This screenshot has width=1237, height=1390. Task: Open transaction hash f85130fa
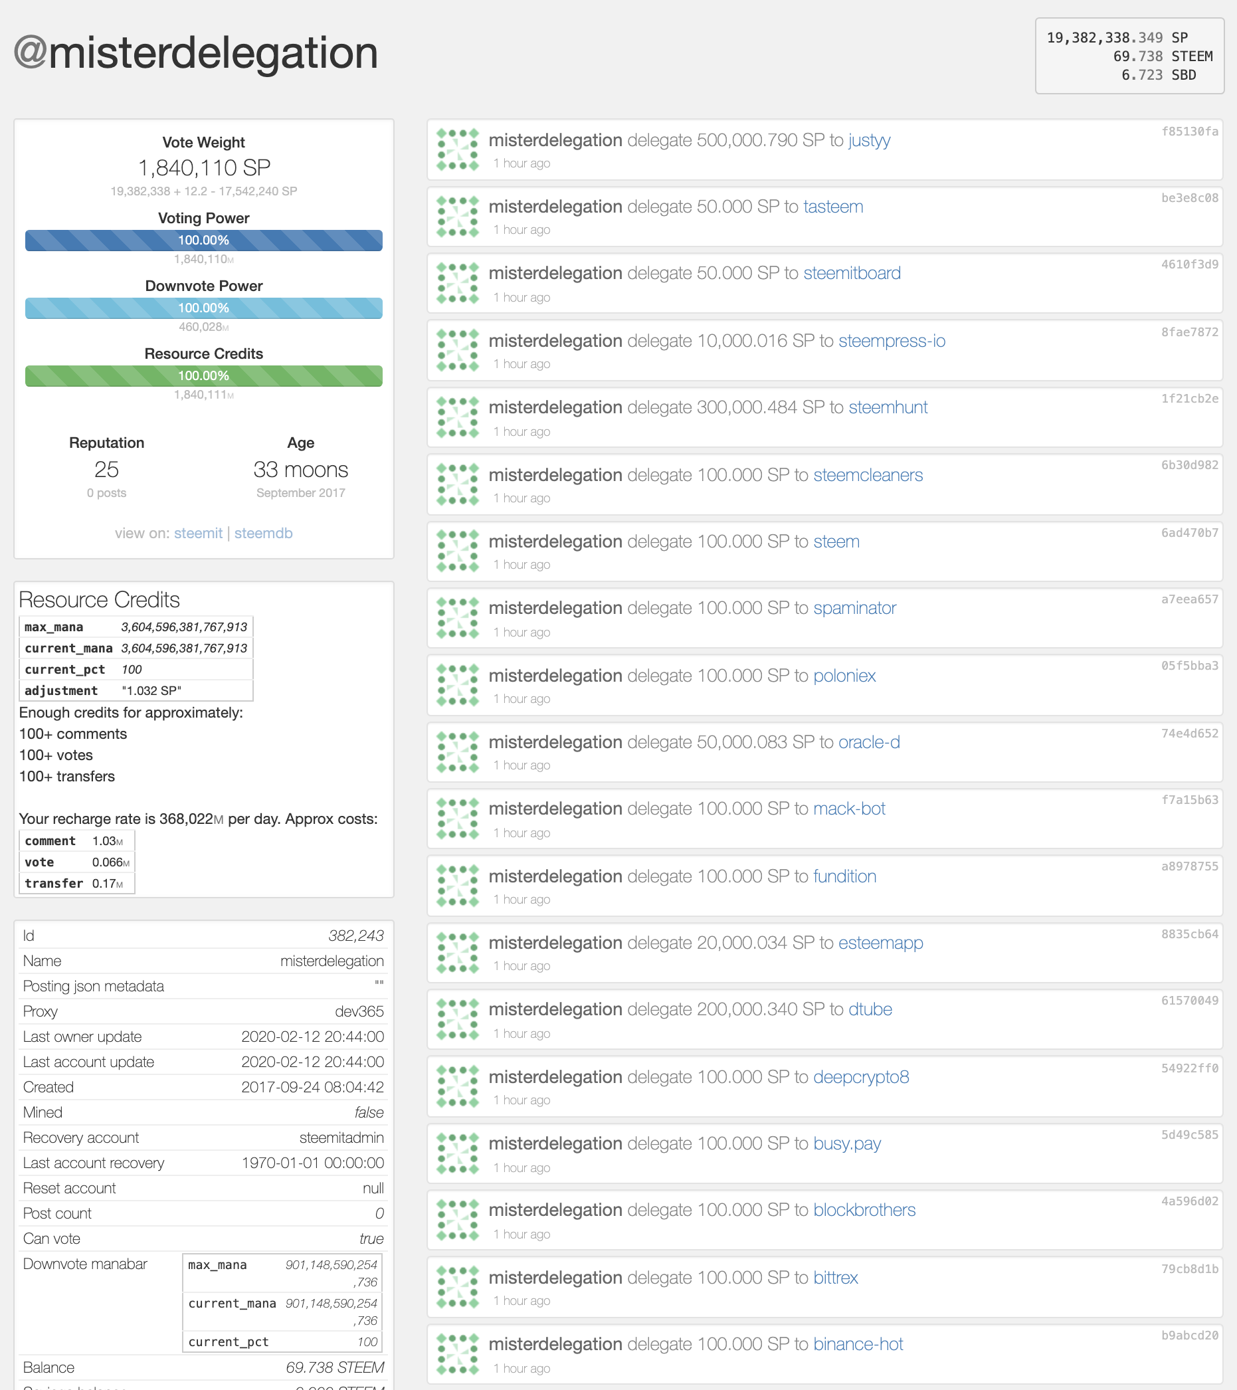[1189, 132]
